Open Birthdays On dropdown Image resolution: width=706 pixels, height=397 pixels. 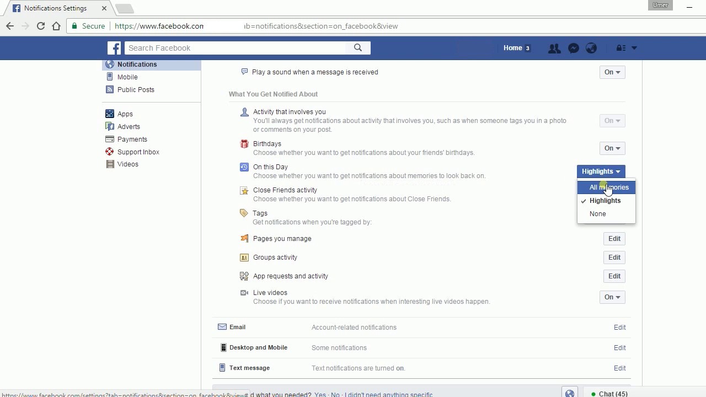[612, 148]
